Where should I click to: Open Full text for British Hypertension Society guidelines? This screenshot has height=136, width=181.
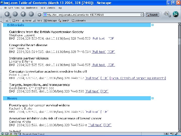click(x=99, y=39)
